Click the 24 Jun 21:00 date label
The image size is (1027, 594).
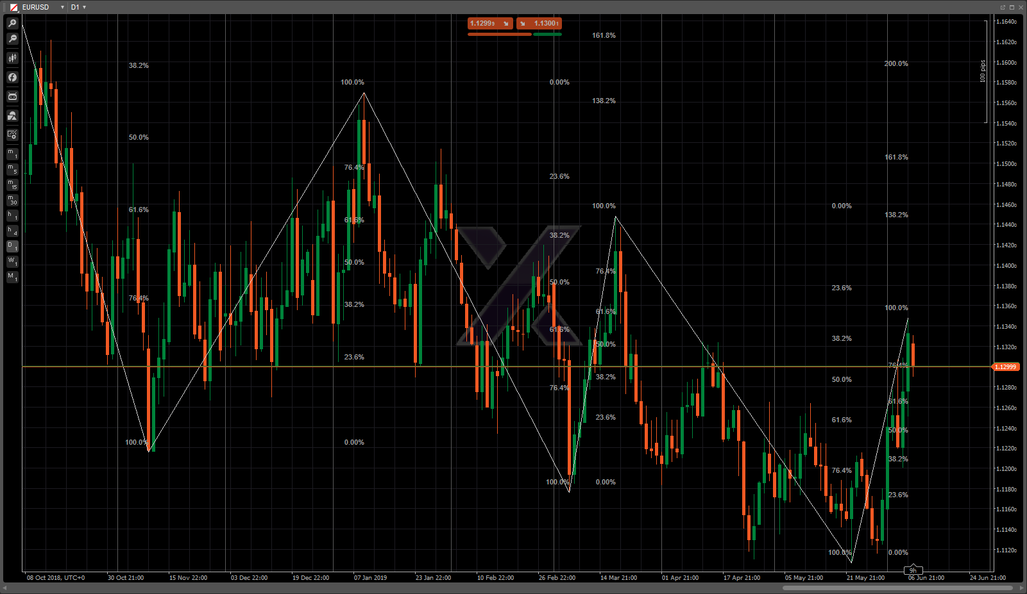coord(988,578)
